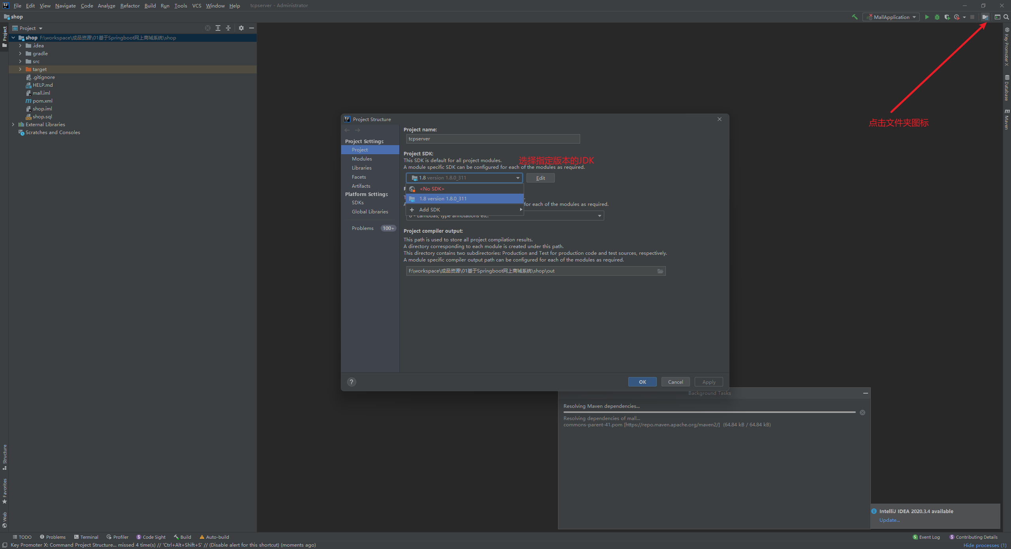Open the VCS menu
The width and height of the screenshot is (1011, 549).
(197, 6)
